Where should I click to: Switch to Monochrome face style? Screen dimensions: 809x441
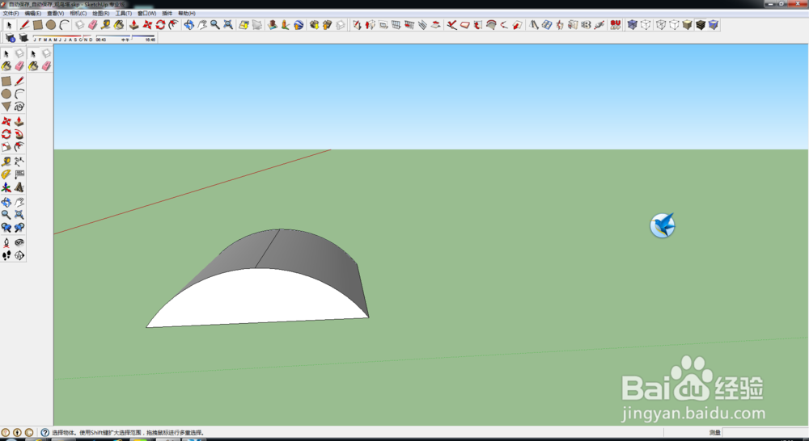(x=713, y=25)
